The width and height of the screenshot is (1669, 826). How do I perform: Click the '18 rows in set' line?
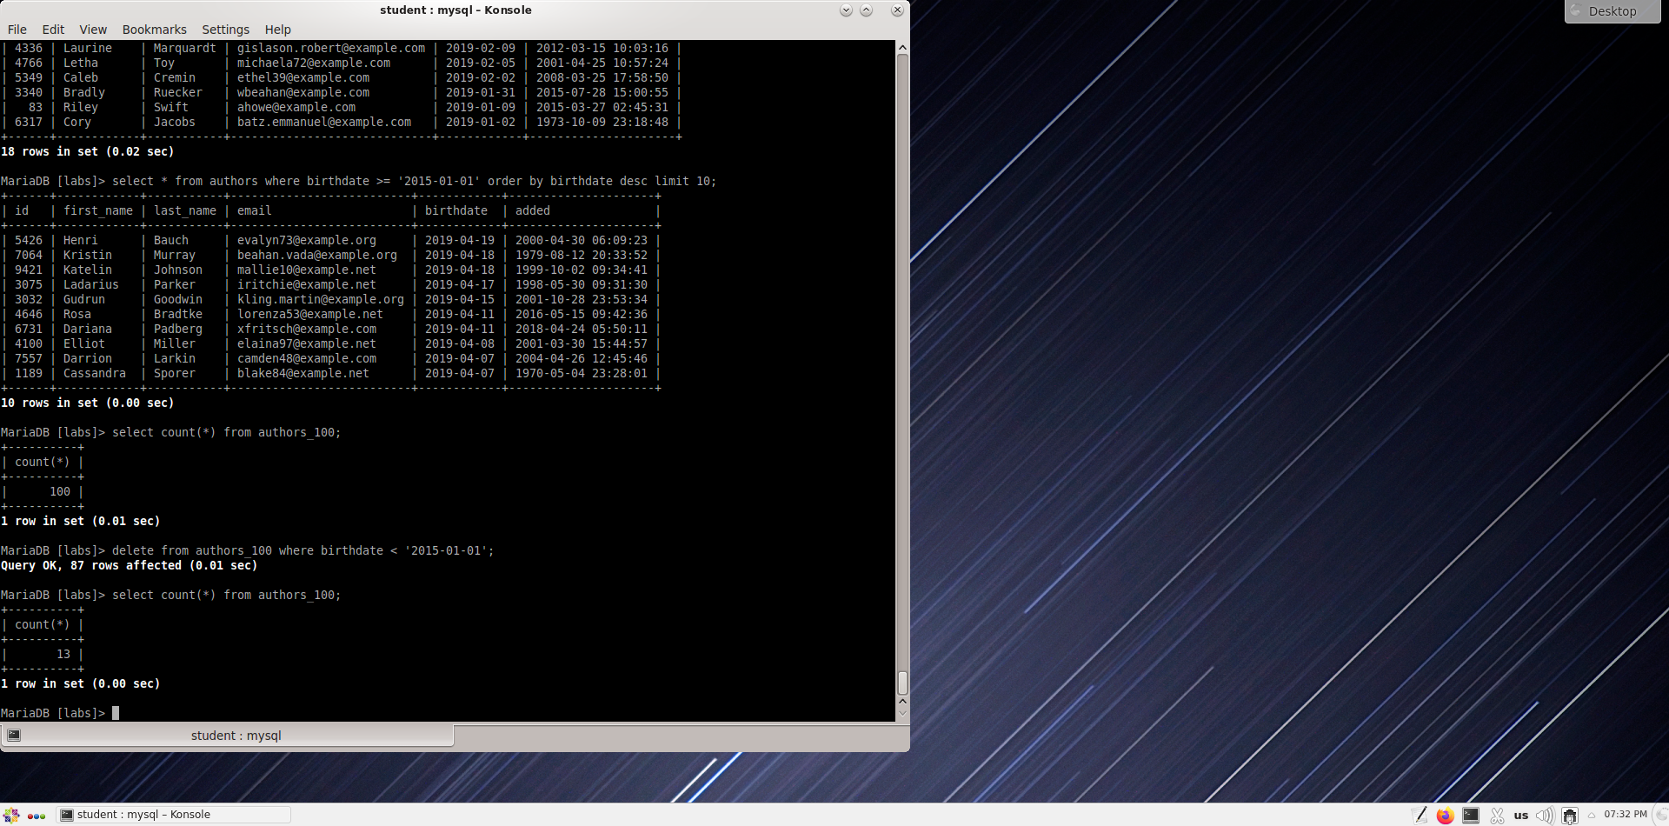pyautogui.click(x=87, y=151)
